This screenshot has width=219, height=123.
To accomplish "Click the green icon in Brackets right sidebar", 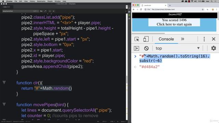I will 129,15.
